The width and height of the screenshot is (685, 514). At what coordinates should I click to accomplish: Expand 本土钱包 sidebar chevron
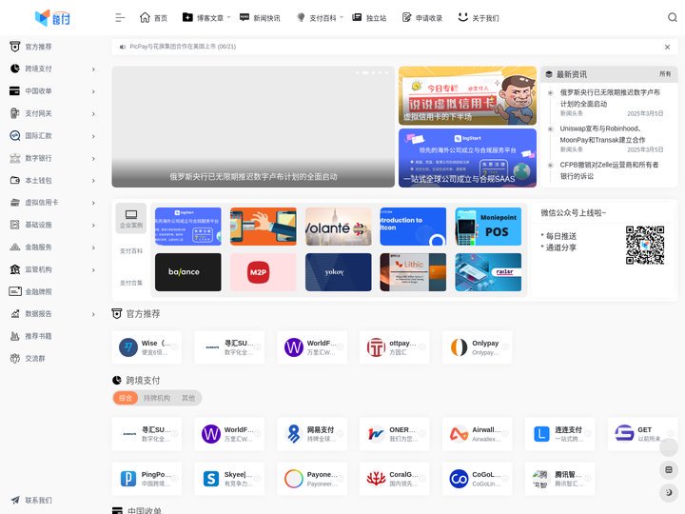[x=93, y=181]
